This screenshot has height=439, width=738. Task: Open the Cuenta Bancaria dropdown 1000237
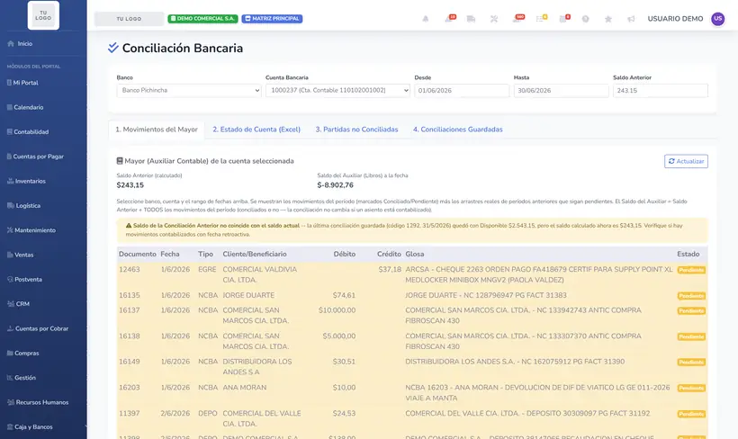tap(337, 90)
